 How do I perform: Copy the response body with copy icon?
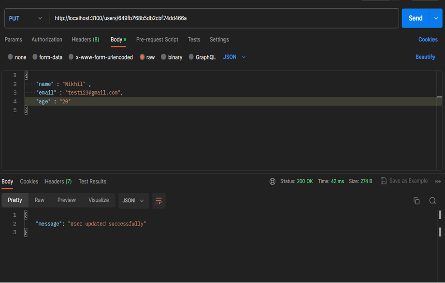coord(416,201)
